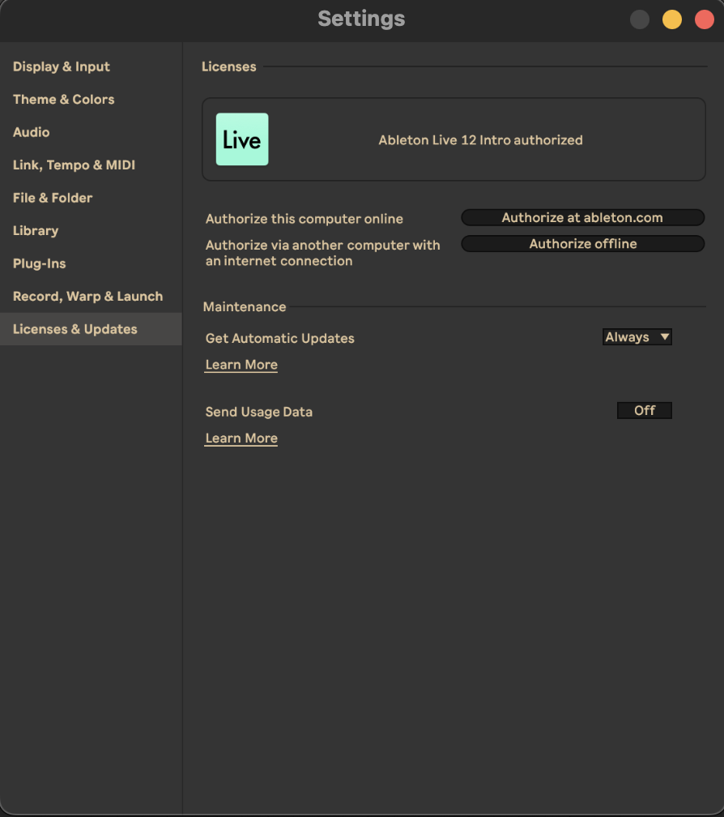Open the Display & Input settings tab
This screenshot has height=817, width=724.
point(62,66)
